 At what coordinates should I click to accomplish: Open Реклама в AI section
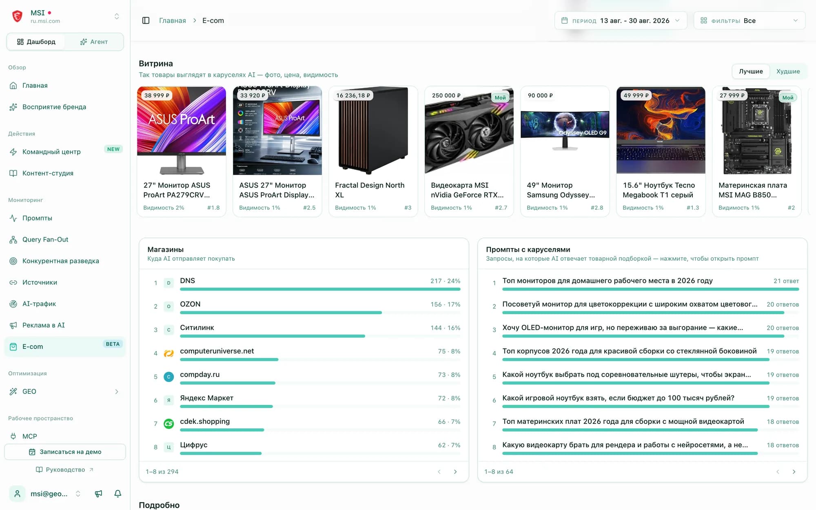coord(65,325)
